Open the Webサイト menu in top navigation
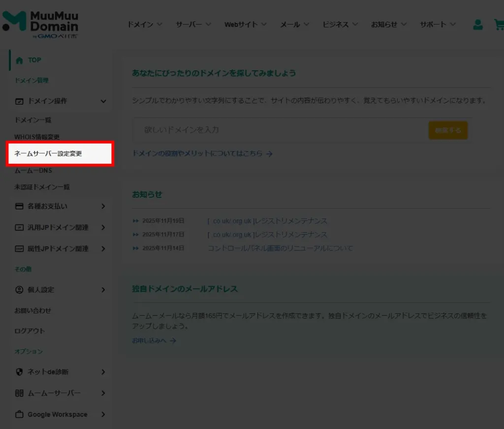The height and width of the screenshot is (429, 504). tap(245, 24)
